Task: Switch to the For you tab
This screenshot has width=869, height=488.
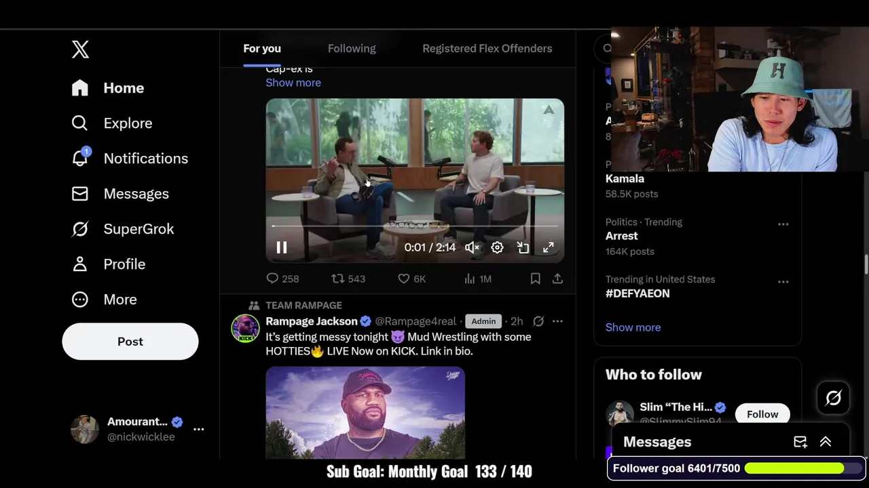Action: (262, 48)
